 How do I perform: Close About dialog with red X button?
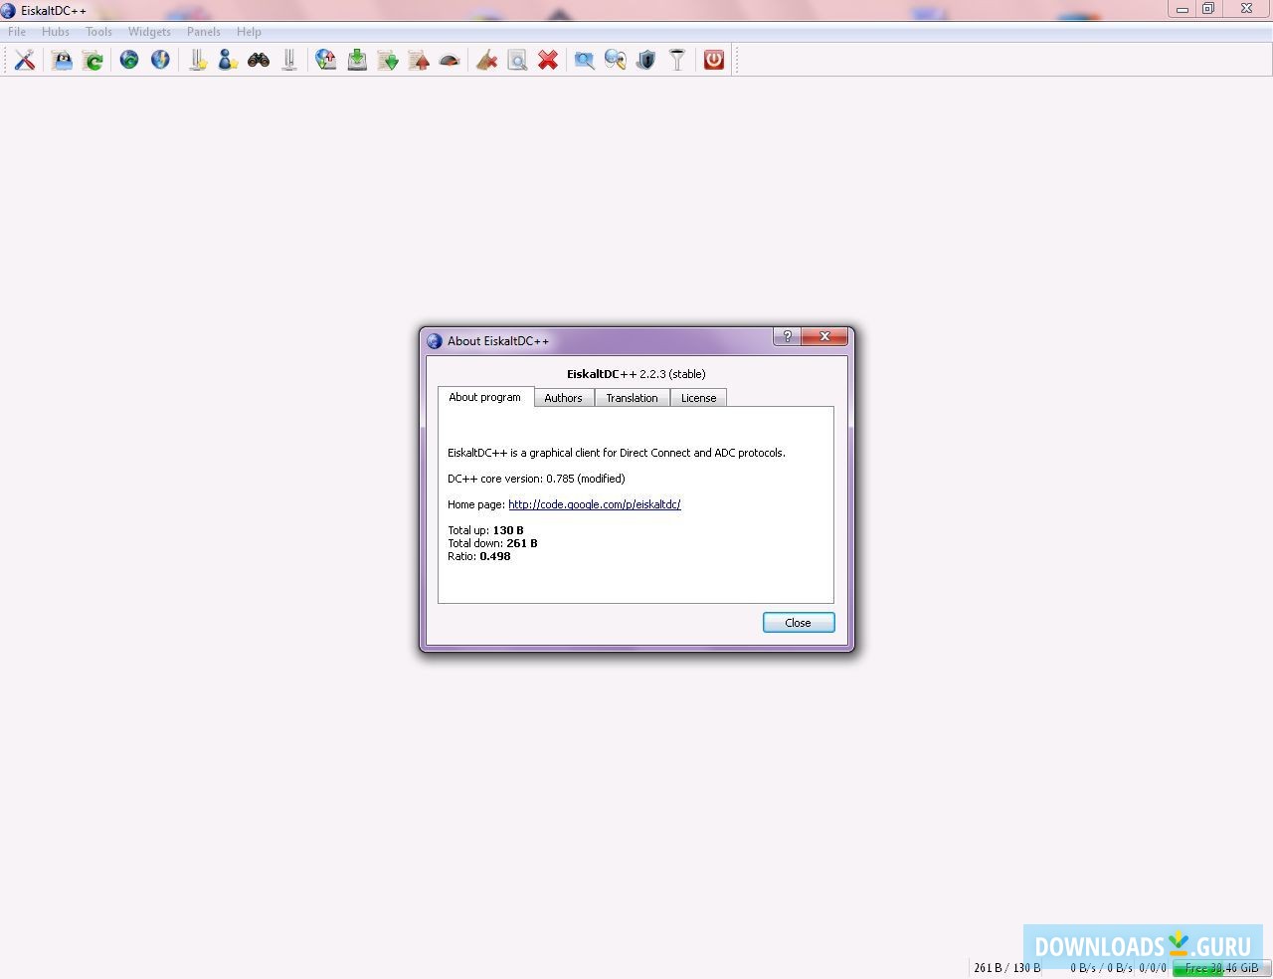[824, 337]
